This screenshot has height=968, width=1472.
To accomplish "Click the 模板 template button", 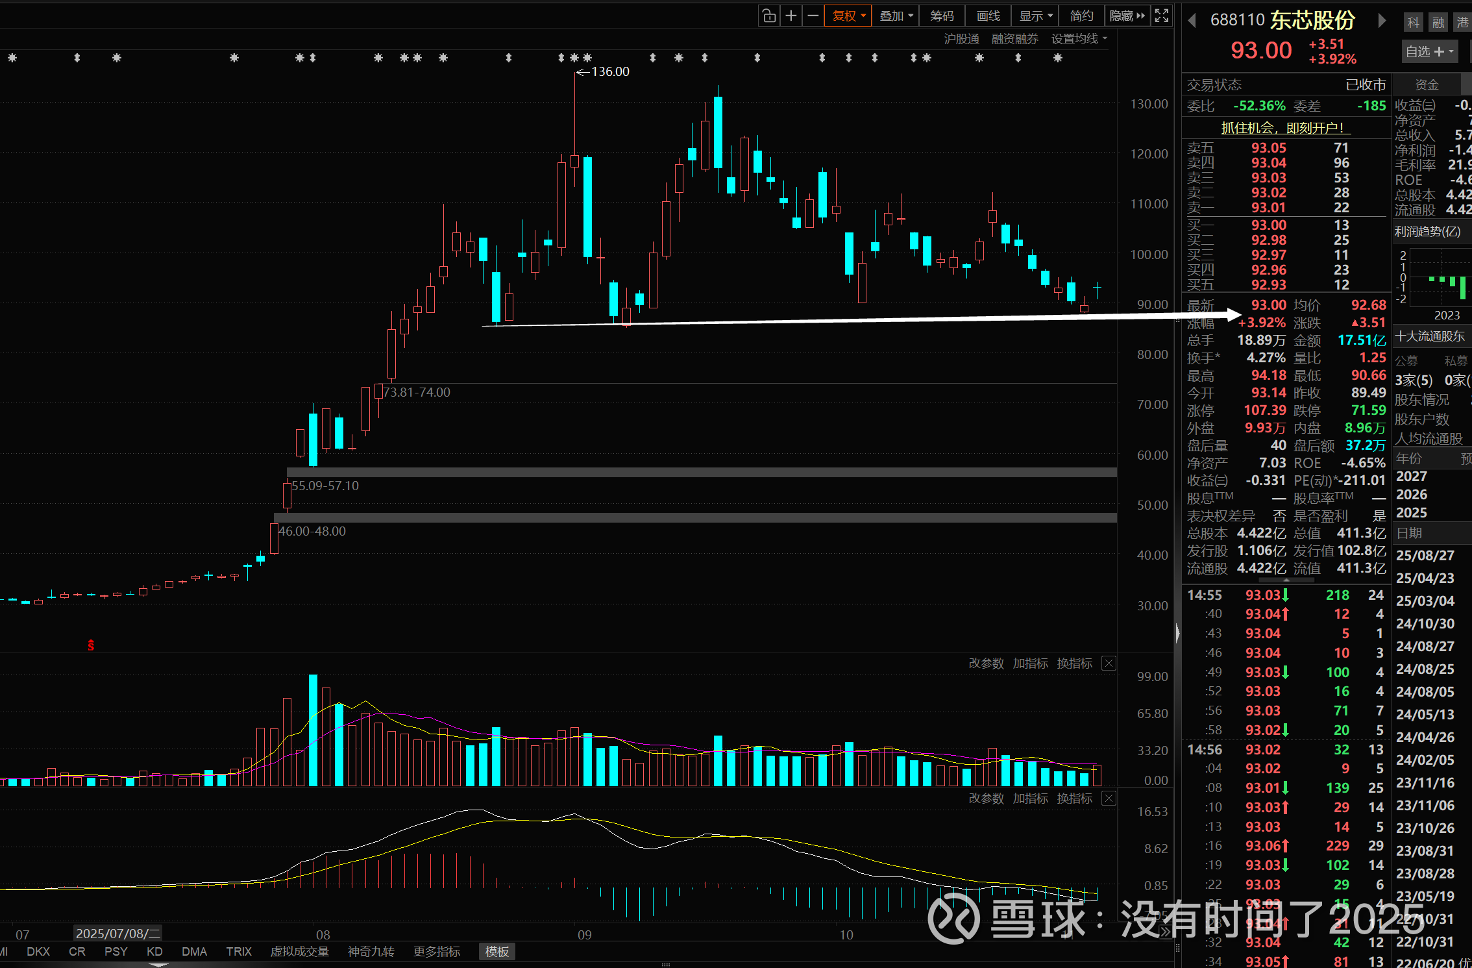I will [497, 951].
